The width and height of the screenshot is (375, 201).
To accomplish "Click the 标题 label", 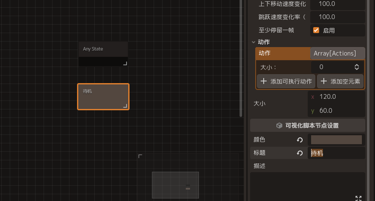I will [x=259, y=153].
